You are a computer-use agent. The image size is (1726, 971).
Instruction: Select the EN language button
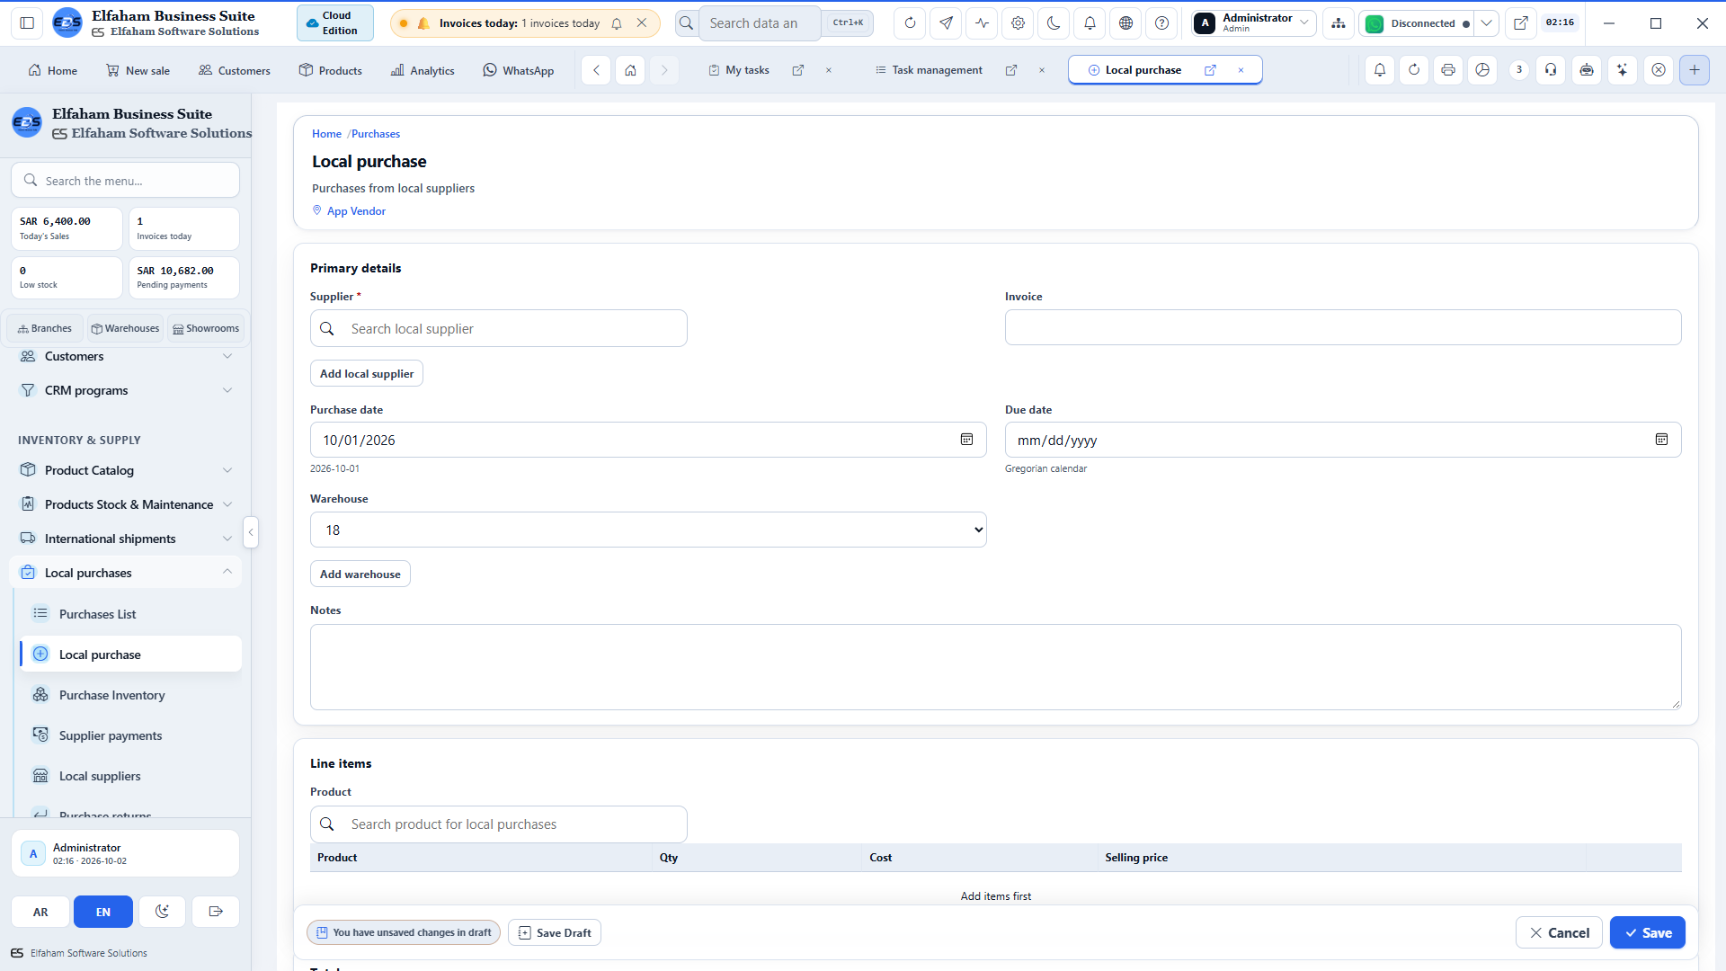(103, 912)
